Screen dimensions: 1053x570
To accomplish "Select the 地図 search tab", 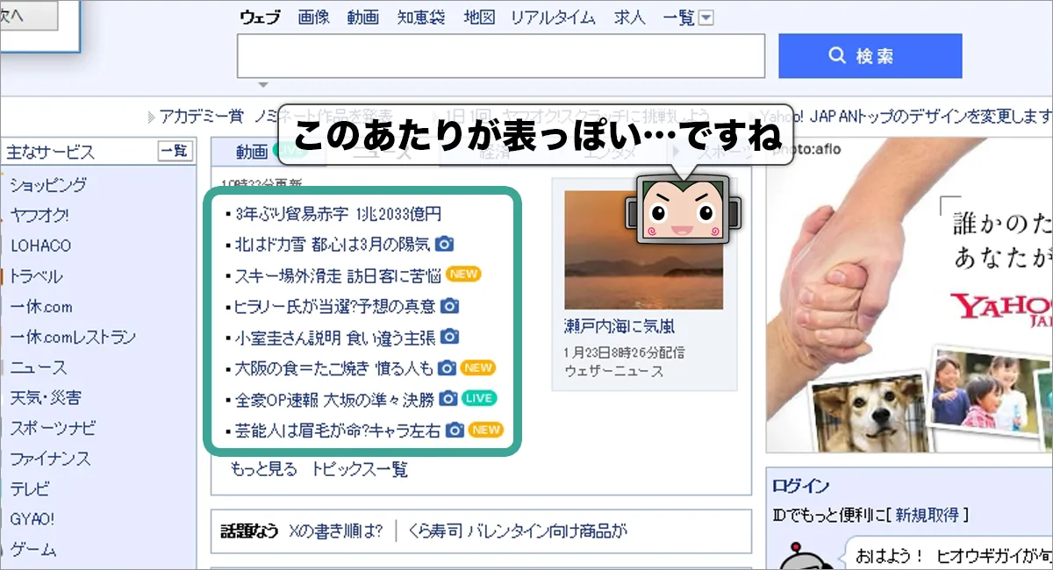I will 479,17.
